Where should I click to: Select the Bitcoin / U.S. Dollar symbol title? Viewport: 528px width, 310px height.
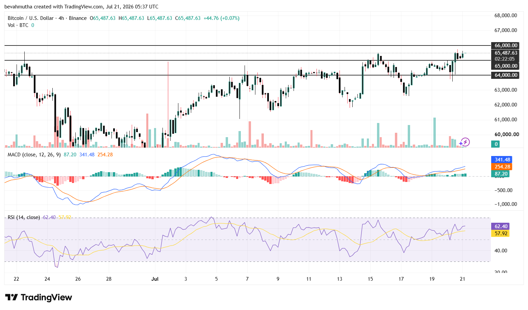[x=30, y=18]
